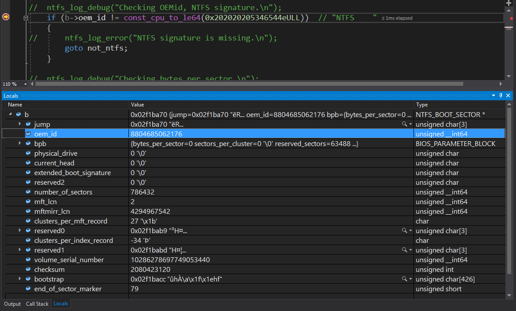
Task: Click the editor vertical scroll down arrow
Action: [x=509, y=77]
